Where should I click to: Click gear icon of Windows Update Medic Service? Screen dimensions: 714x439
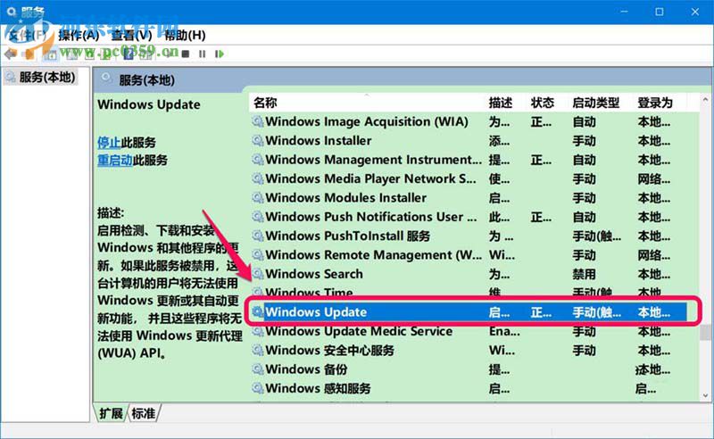pos(258,332)
